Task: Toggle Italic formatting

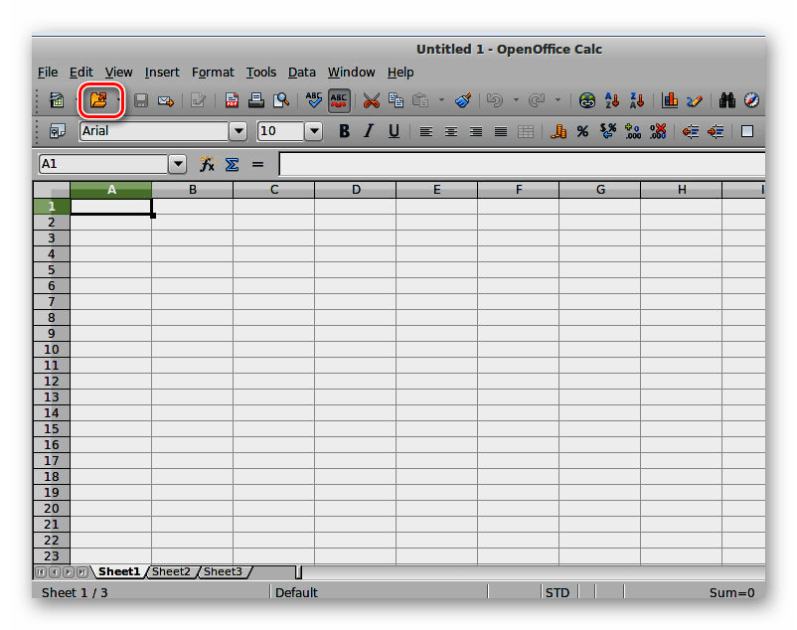Action: [369, 131]
